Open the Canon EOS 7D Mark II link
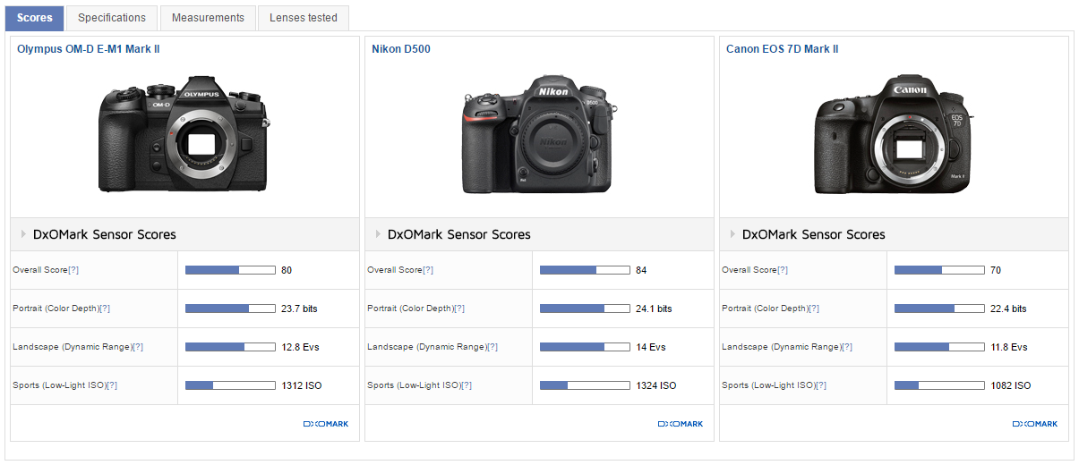The height and width of the screenshot is (465, 1079). [782, 49]
